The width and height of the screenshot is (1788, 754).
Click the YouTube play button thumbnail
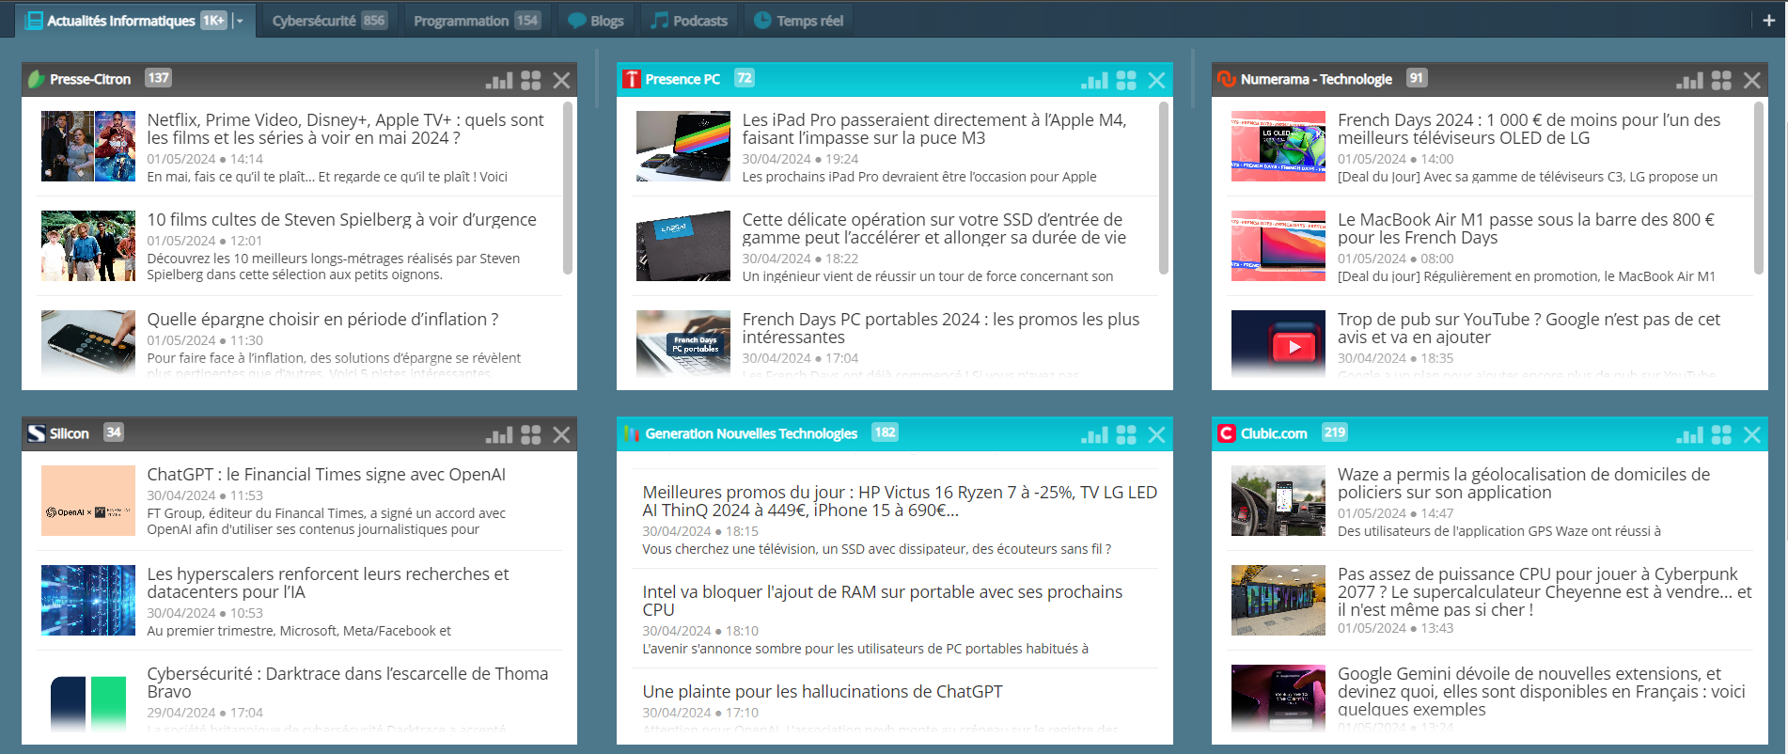pyautogui.click(x=1278, y=344)
